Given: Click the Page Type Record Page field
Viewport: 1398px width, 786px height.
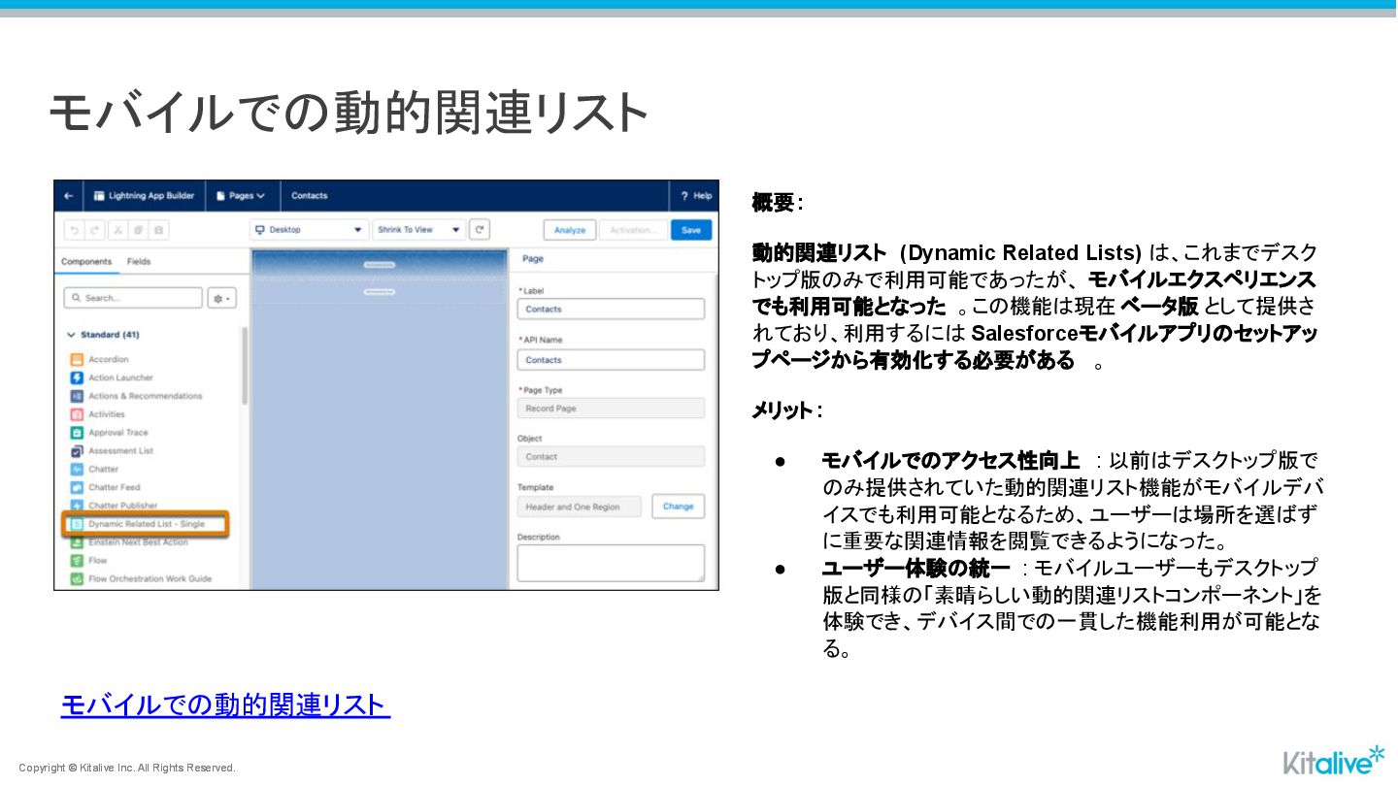Looking at the screenshot, I should (x=611, y=409).
